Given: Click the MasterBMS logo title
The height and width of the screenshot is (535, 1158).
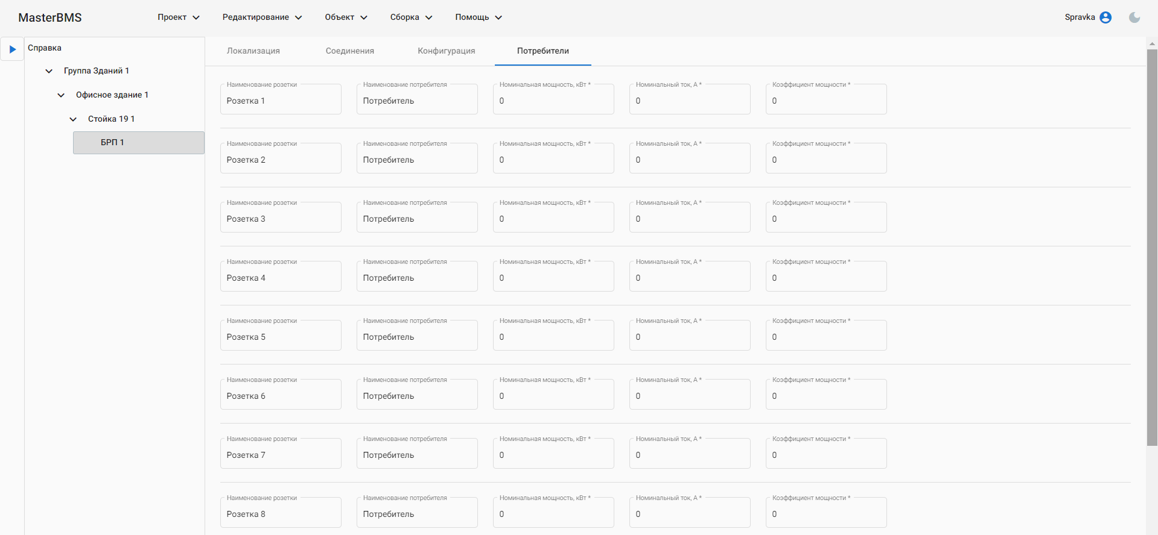Looking at the screenshot, I should (50, 17).
